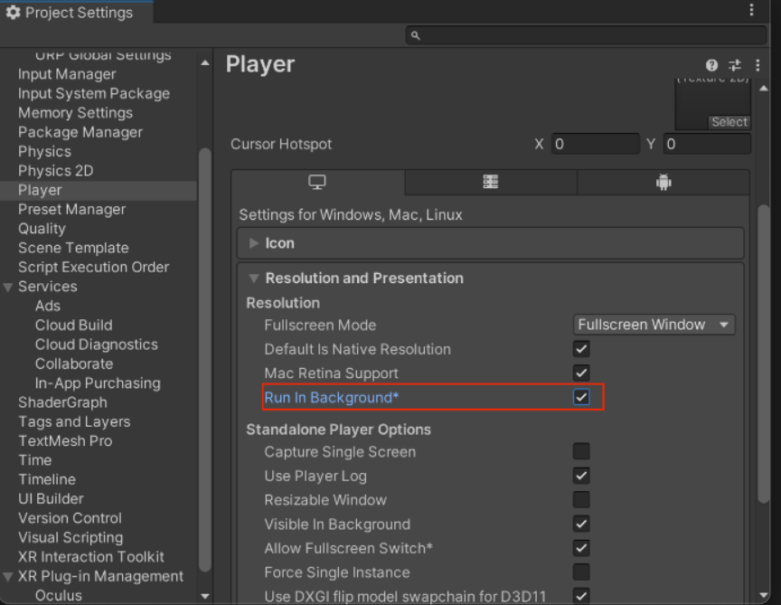Enable Capture Single Screen
Image resolution: width=781 pixels, height=605 pixels.
[x=581, y=451]
